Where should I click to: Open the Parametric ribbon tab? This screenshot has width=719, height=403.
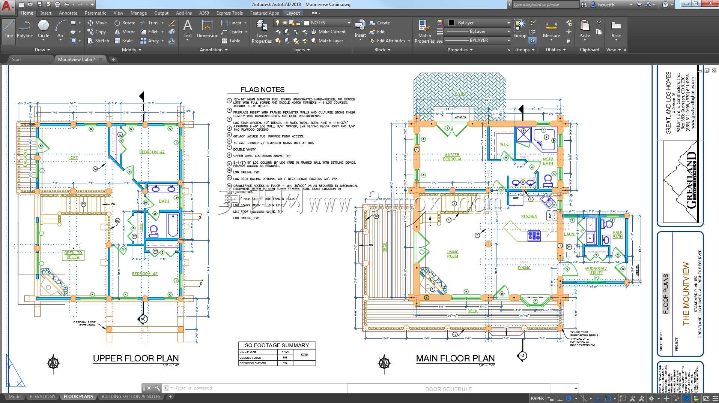point(95,13)
